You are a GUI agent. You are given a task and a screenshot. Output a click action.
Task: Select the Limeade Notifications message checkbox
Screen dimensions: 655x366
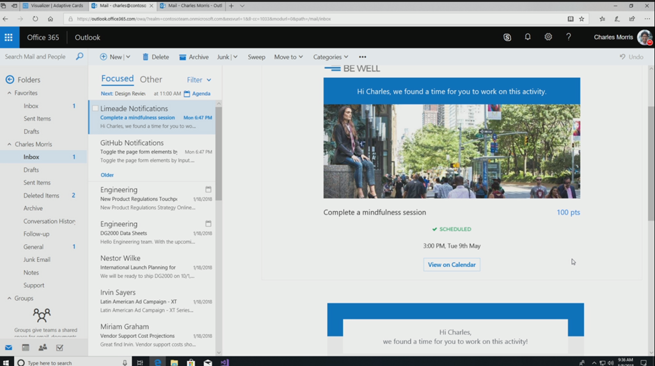click(95, 109)
